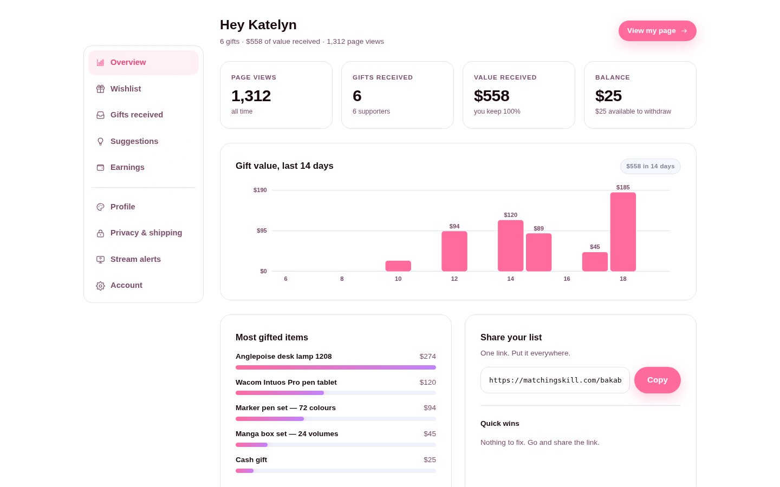The image size is (780, 487).
Task: Click the arrow icon on View my page
Action: pyautogui.click(x=684, y=31)
